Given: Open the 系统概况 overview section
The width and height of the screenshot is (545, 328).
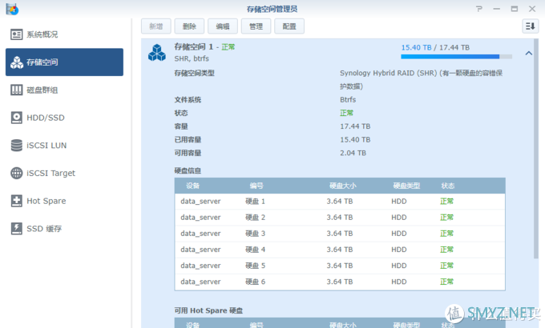Looking at the screenshot, I should pyautogui.click(x=64, y=34).
